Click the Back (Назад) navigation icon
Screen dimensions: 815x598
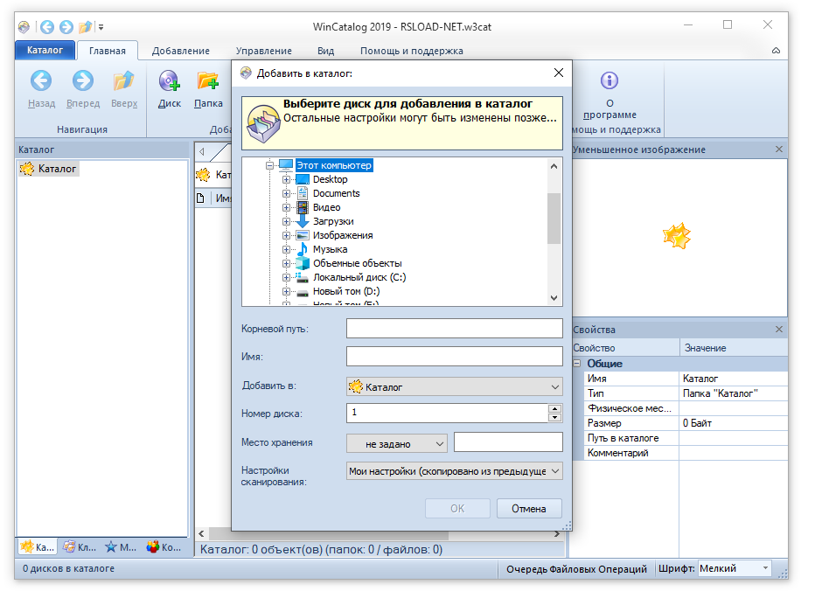(41, 80)
